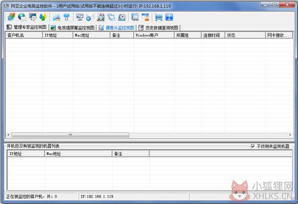This screenshot has height=204, width=298.
Task: Click status text 正在被监控的客户机
Action: [32, 197]
